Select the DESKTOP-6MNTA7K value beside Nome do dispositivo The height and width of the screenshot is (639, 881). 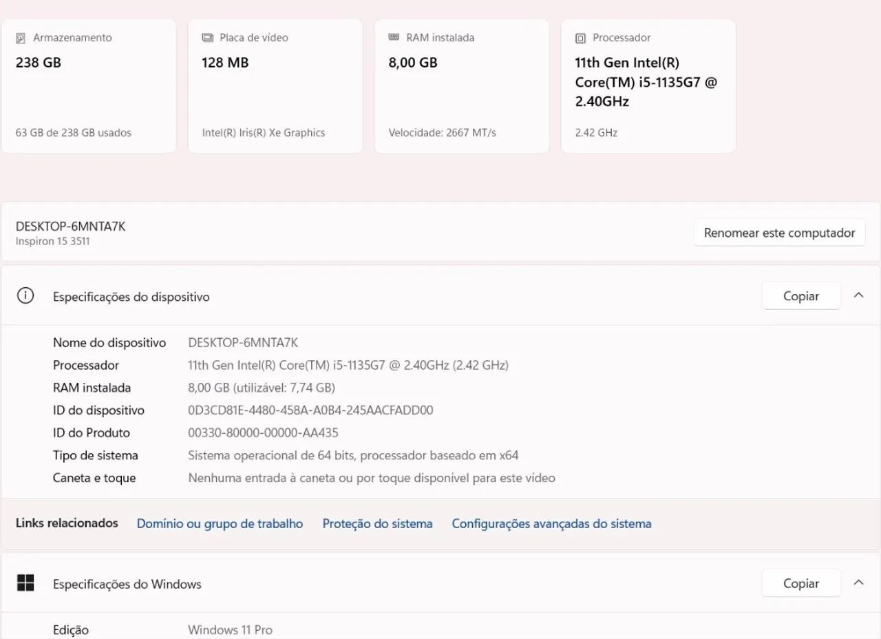click(243, 343)
